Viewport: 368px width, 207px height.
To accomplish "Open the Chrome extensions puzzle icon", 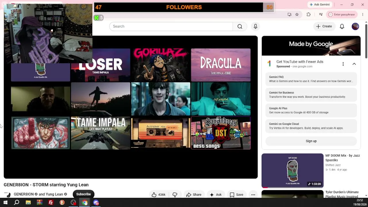I will 308,14.
